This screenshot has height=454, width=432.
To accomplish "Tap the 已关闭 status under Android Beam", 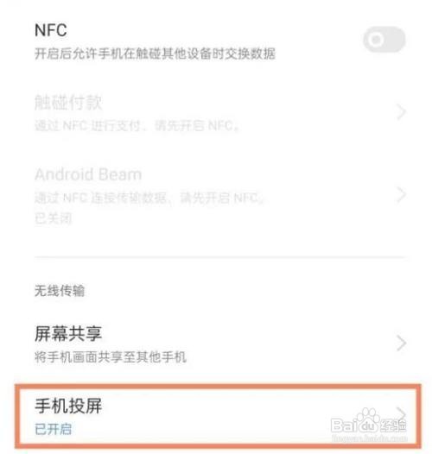I will pos(53,218).
